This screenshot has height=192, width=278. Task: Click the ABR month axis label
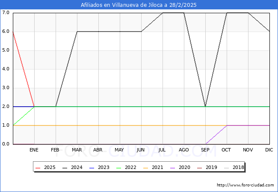tap(98, 150)
